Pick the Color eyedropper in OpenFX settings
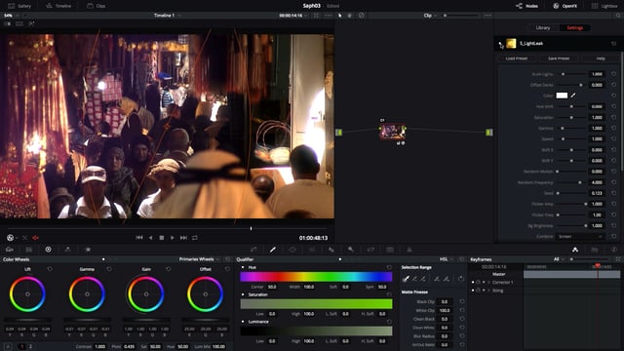 coord(573,96)
